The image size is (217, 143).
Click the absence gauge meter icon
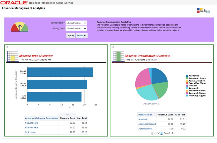coord(20,27)
